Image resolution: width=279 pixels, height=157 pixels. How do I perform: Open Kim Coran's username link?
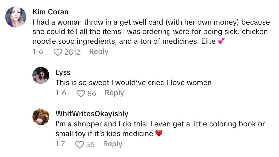[51, 12]
